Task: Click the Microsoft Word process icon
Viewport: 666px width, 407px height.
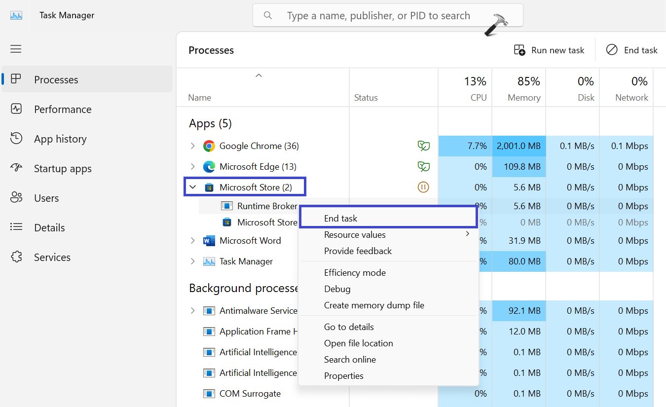Action: tap(209, 241)
